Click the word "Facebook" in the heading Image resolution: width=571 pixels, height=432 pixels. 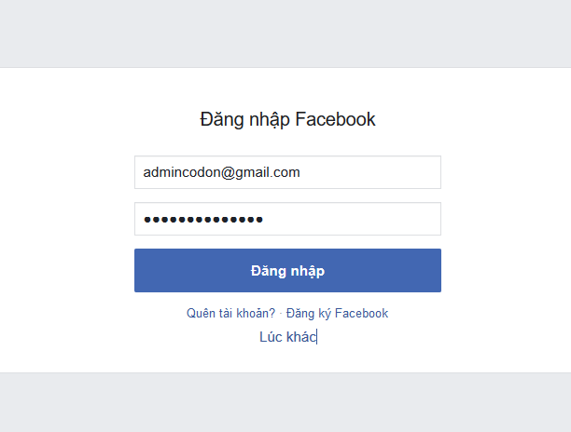tap(335, 119)
